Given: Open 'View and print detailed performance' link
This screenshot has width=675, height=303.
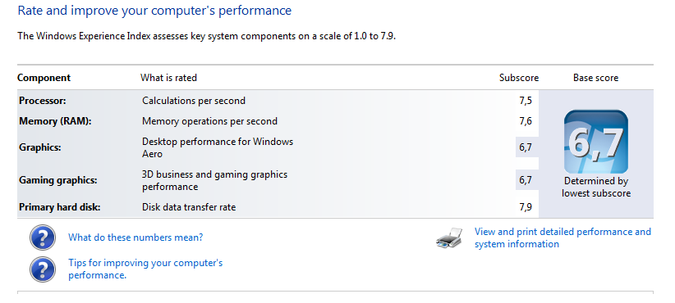Looking at the screenshot, I should coord(562,237).
